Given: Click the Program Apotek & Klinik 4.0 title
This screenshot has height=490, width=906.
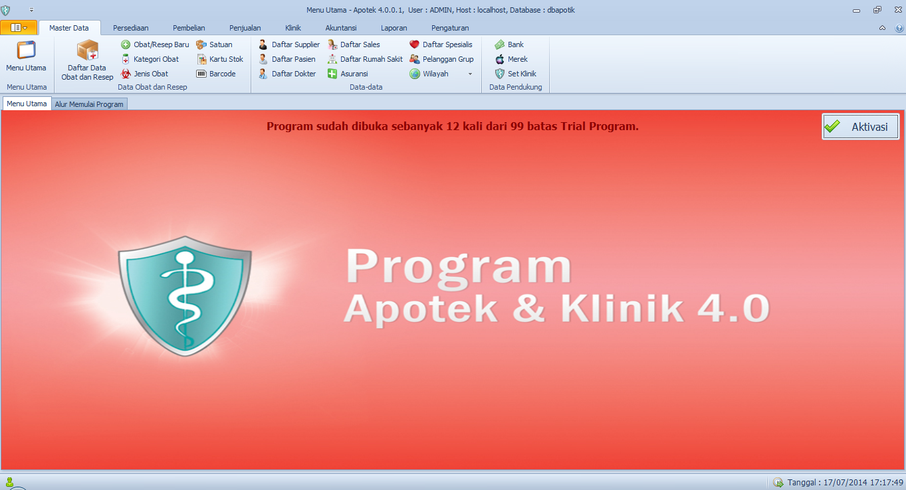Looking at the screenshot, I should 556,286.
